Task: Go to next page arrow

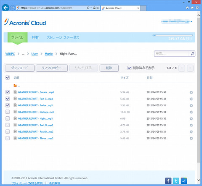Action: pyautogui.click(x=190, y=68)
